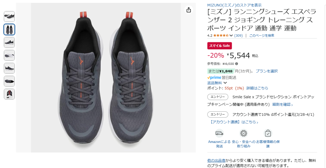
Task: Click the share icon on product image
Action: [188, 10]
